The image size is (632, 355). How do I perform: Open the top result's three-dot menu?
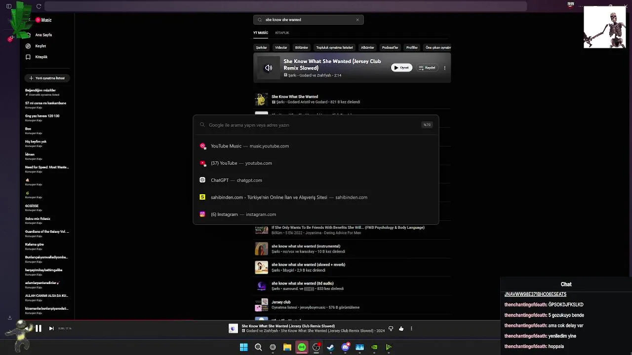tap(445, 68)
